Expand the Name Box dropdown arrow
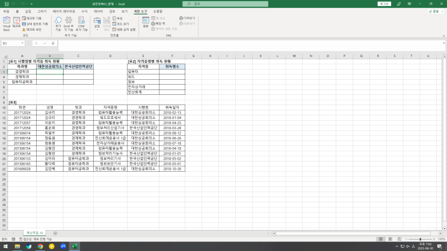This screenshot has height=251, width=447. [22, 43]
